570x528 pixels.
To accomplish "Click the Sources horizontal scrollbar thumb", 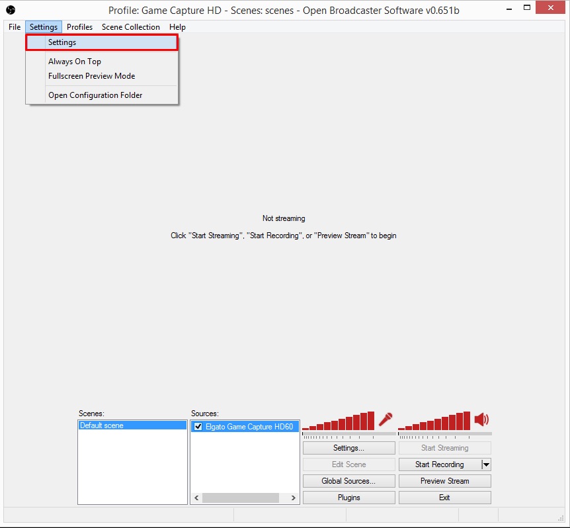I will [241, 498].
